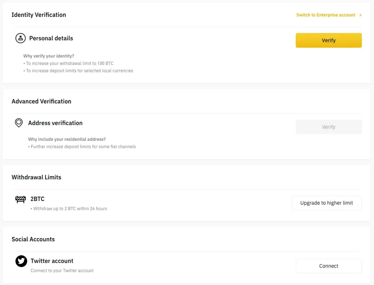Select the Identity Verification heading
The height and width of the screenshot is (285, 374).
click(x=39, y=15)
